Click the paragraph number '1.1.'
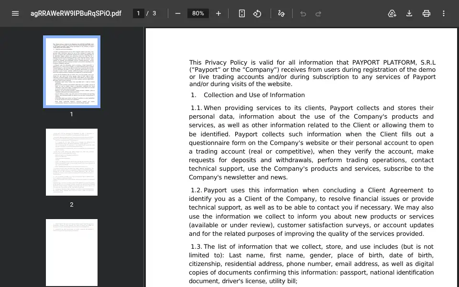The image size is (459, 287). pos(197,108)
